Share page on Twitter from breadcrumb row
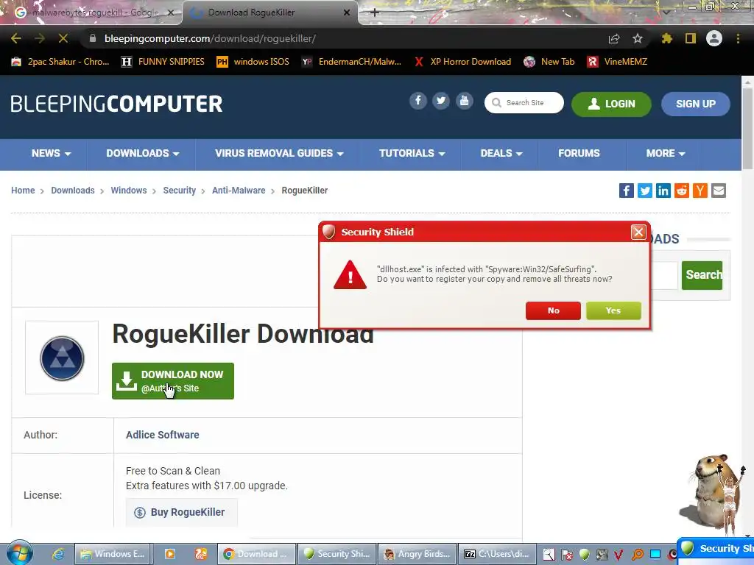Screen dimensions: 754x565 (645, 191)
